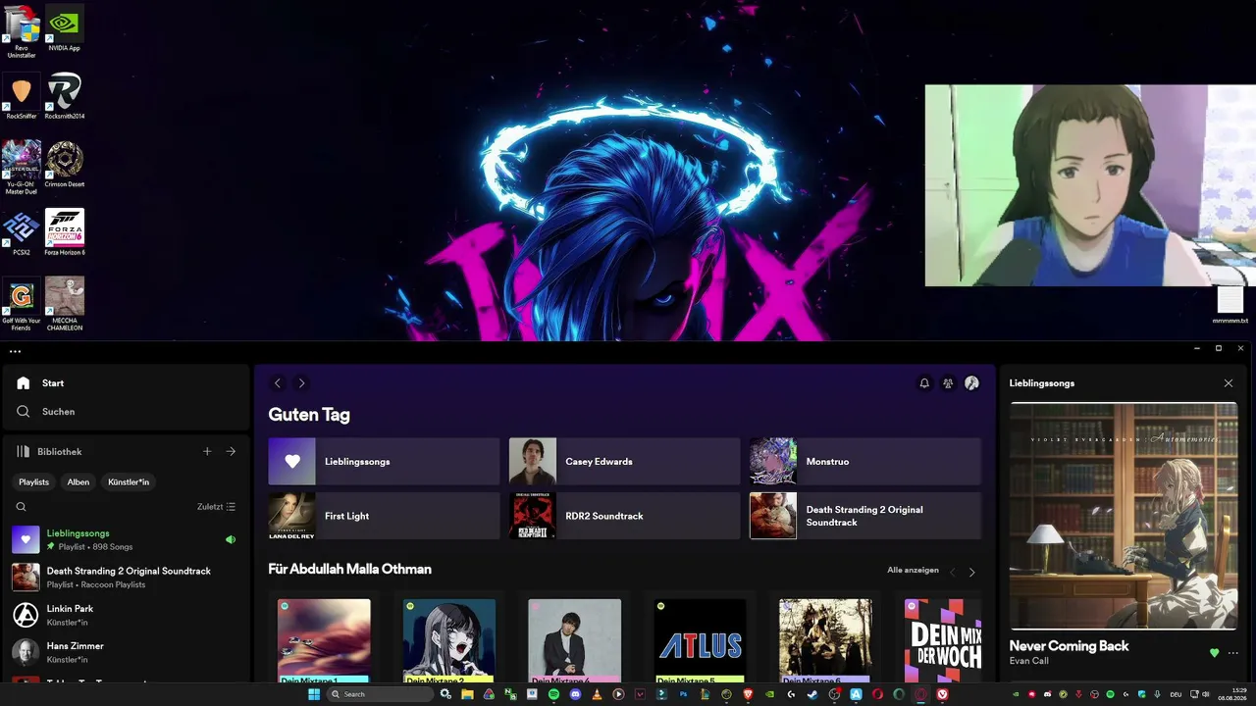Open Dein Mixtape 1 cover
1256x706 pixels.
324,640
